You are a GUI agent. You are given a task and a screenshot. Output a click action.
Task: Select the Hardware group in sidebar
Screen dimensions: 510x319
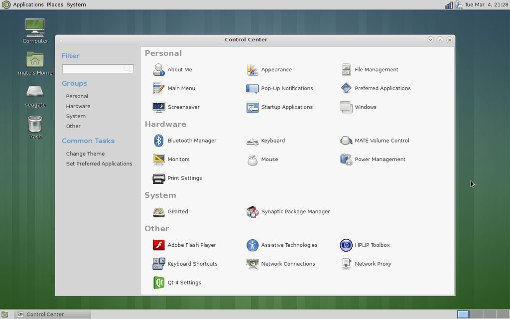[78, 106]
